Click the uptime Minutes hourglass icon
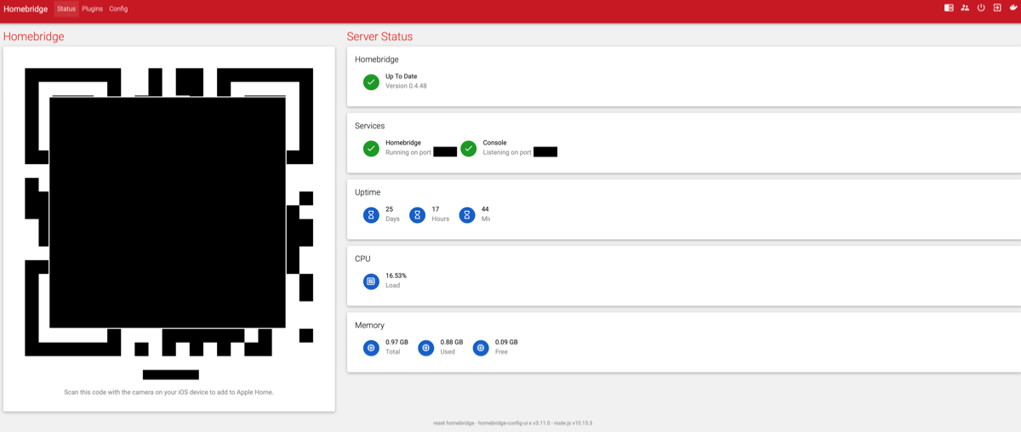This screenshot has height=432, width=1021. point(466,214)
